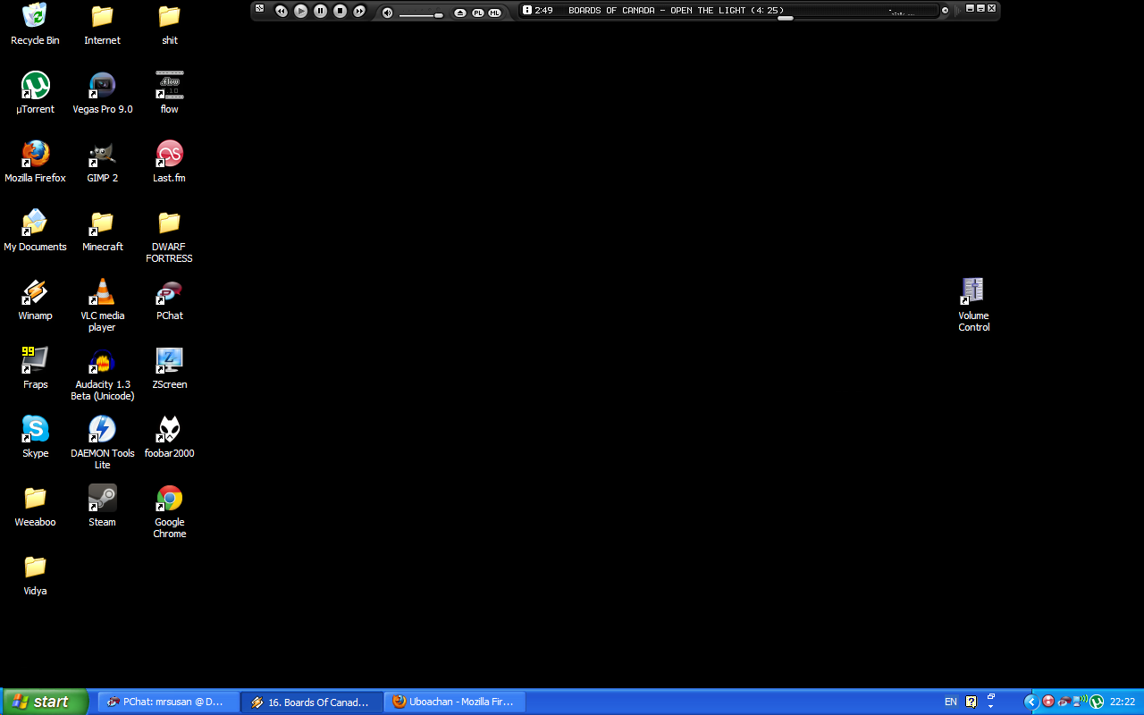The height and width of the screenshot is (715, 1144).
Task: Click the Winamp round button right of visualizer
Action: click(946, 11)
